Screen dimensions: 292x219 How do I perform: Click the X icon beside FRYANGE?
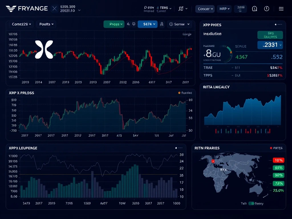click(x=54, y=9)
